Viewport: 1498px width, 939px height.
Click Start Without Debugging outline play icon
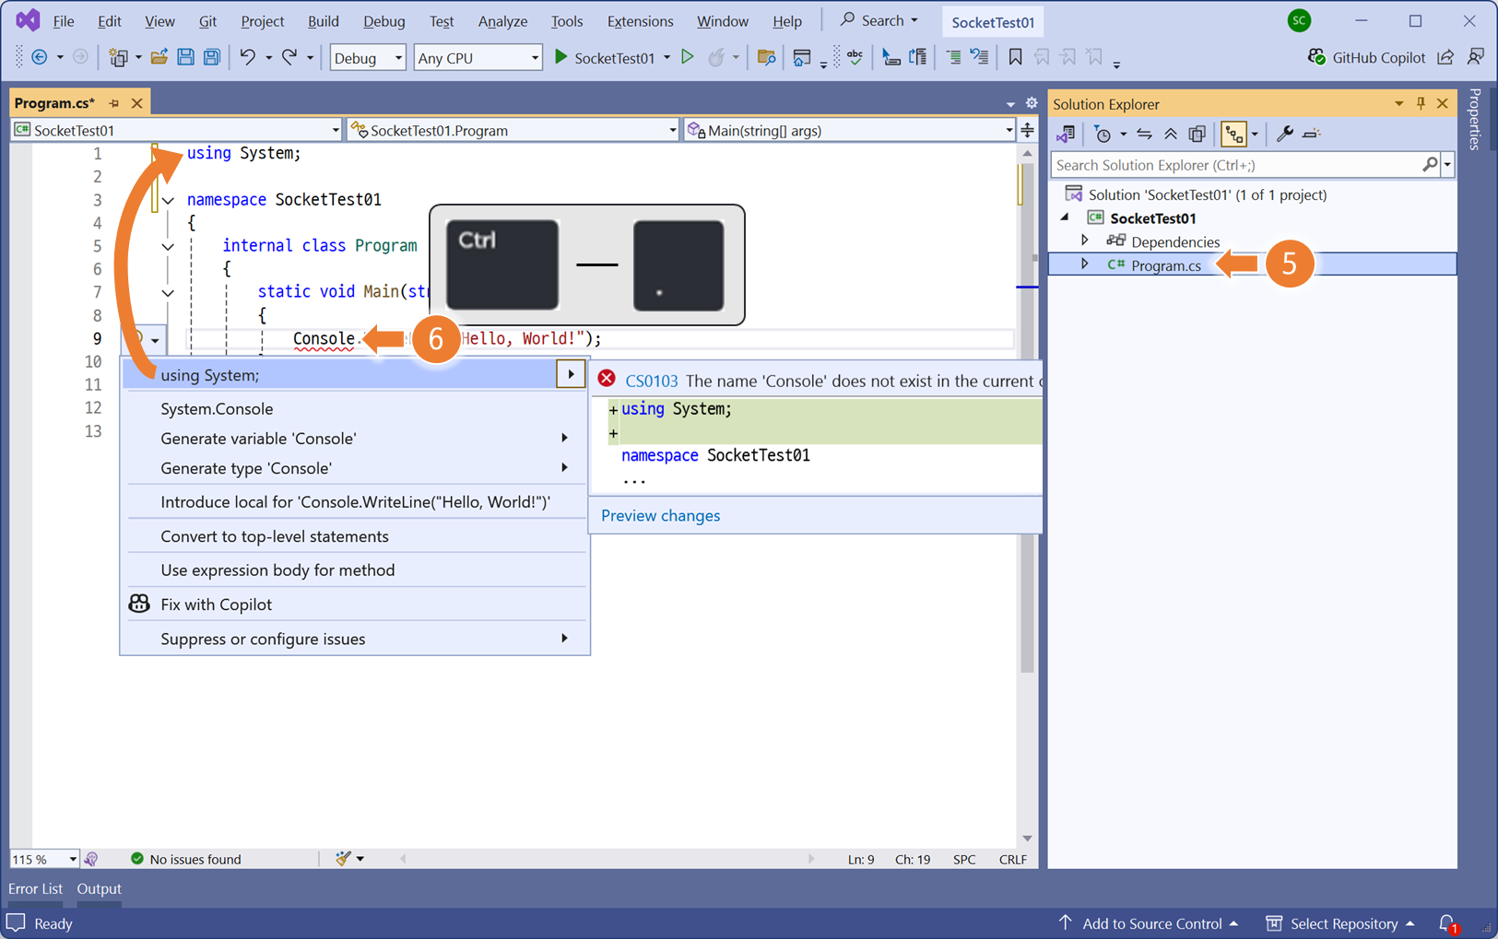click(688, 57)
